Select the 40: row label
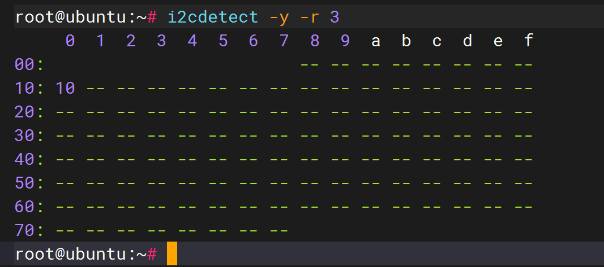 (x=29, y=159)
